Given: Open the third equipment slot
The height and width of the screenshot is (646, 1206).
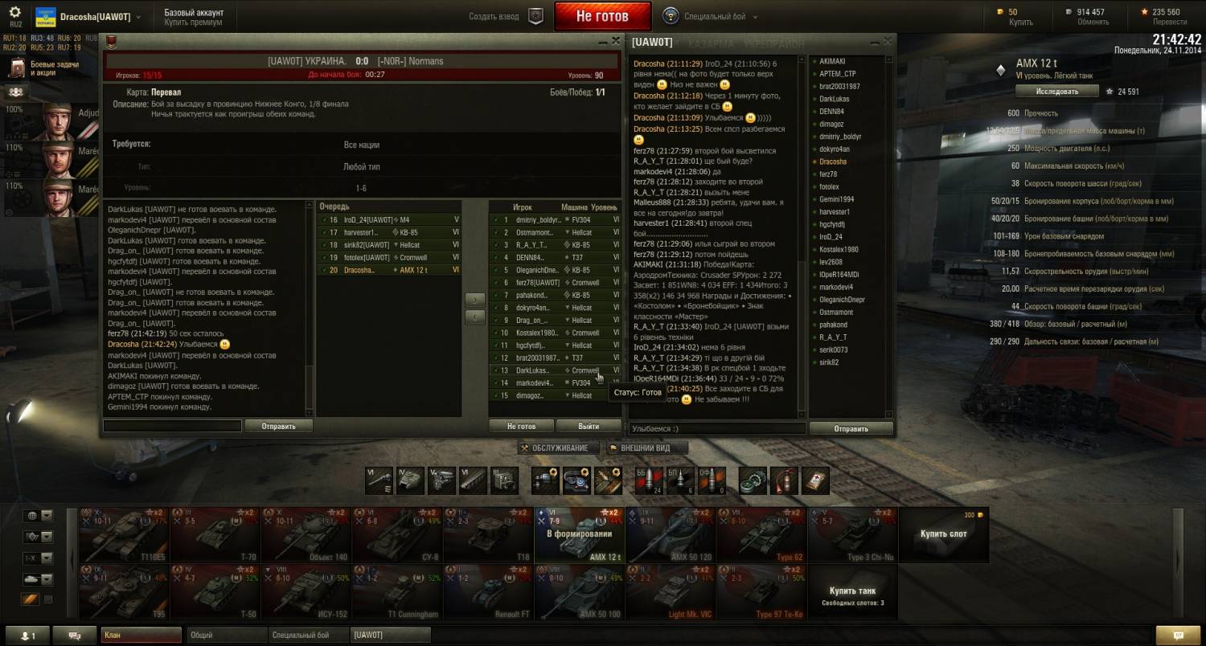Looking at the screenshot, I should tap(609, 480).
